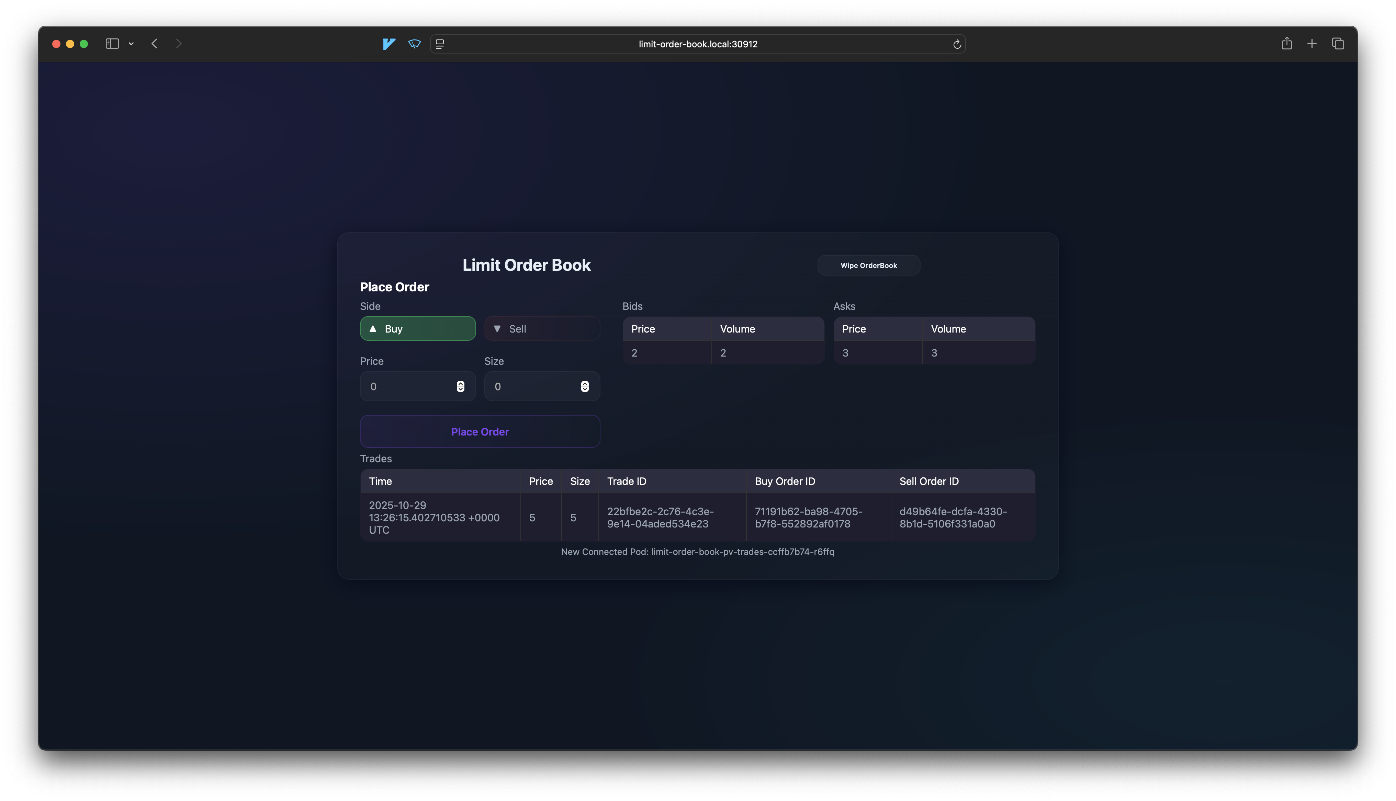Click the forward navigation arrow

pyautogui.click(x=178, y=44)
